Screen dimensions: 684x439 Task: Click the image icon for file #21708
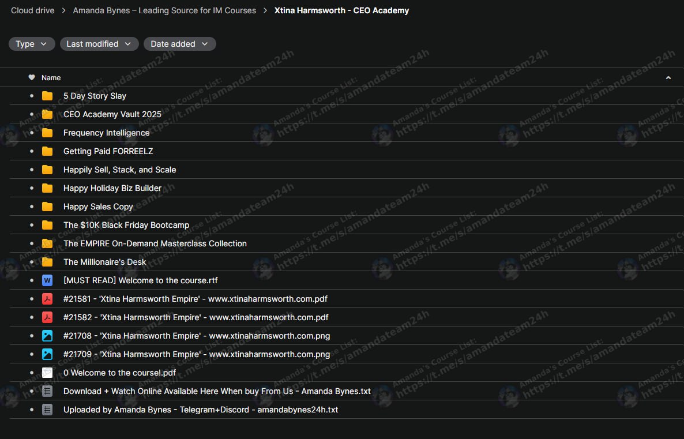point(47,336)
